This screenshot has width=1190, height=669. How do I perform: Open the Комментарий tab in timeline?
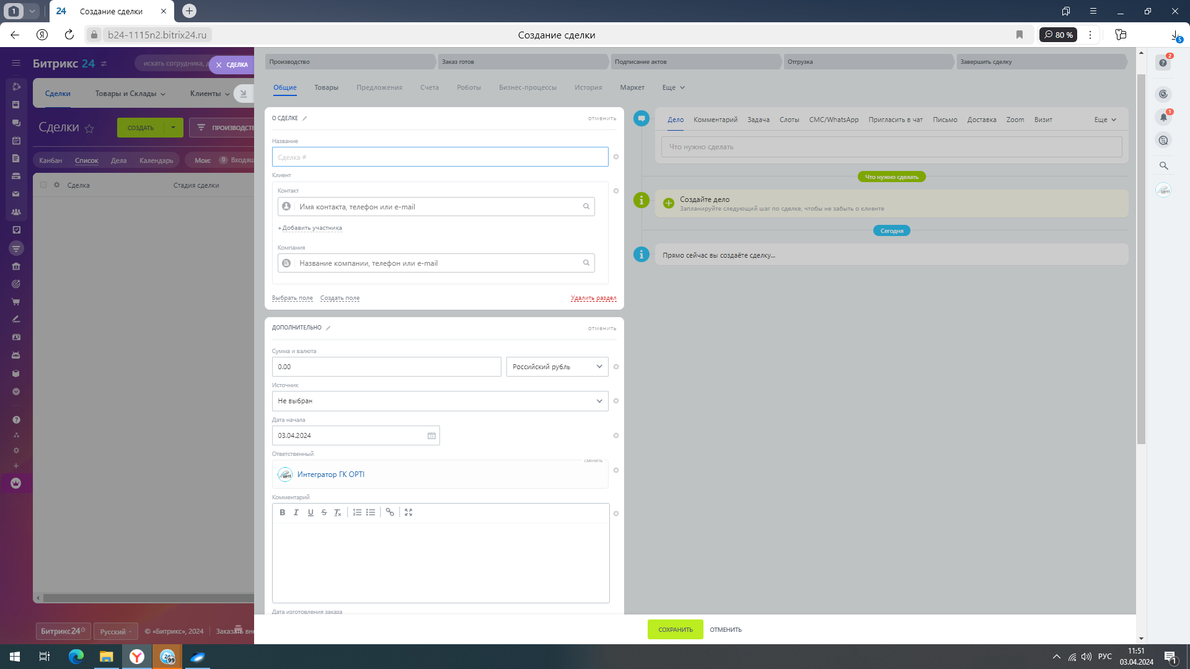[715, 120]
